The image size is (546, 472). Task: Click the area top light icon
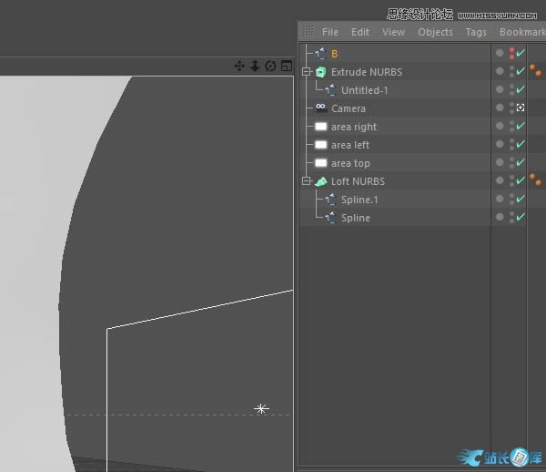click(320, 163)
